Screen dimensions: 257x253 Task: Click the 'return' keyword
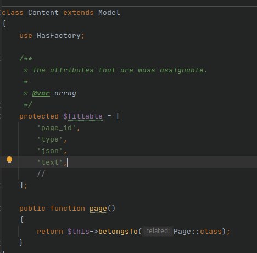click(x=50, y=232)
